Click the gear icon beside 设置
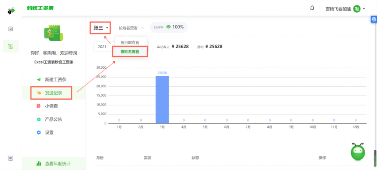 coord(39,133)
